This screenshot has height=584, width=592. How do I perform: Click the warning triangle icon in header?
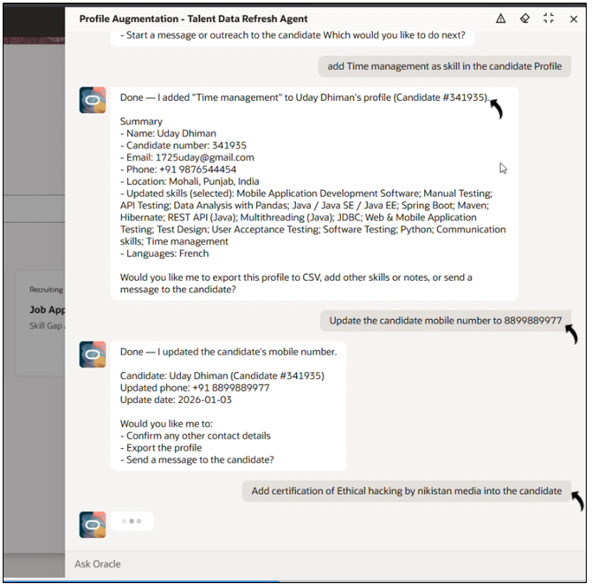[501, 19]
